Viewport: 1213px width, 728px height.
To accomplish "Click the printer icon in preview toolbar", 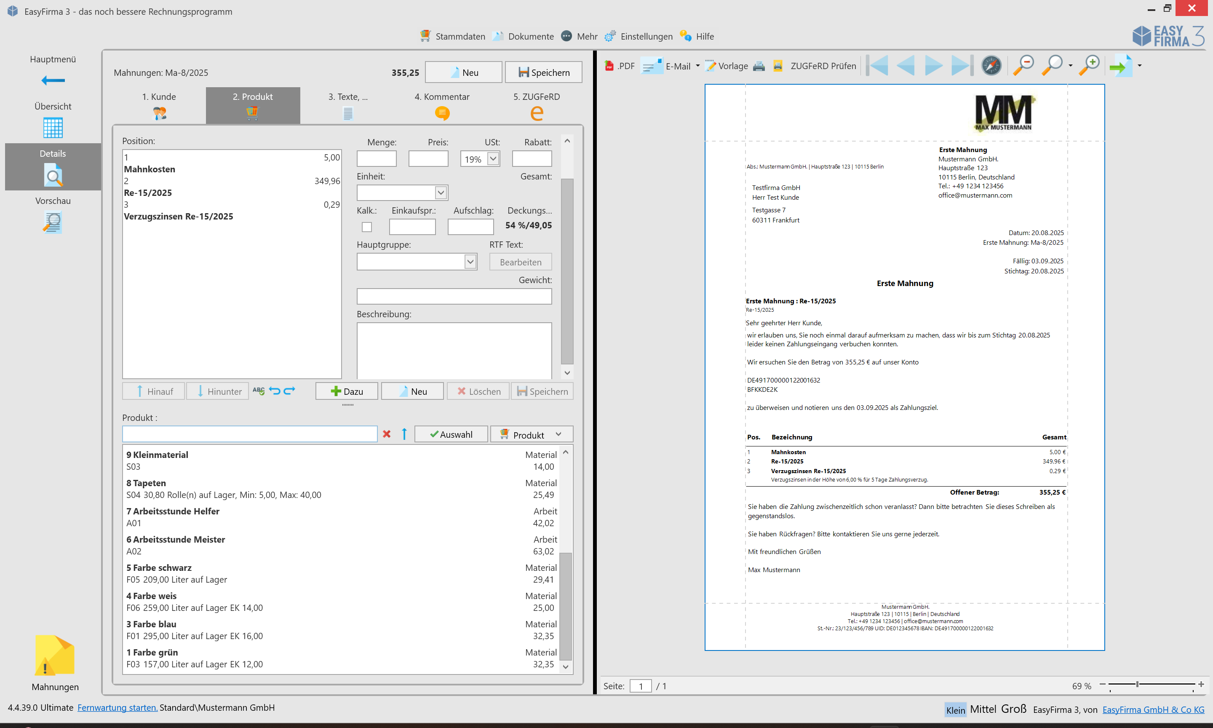I will click(759, 66).
